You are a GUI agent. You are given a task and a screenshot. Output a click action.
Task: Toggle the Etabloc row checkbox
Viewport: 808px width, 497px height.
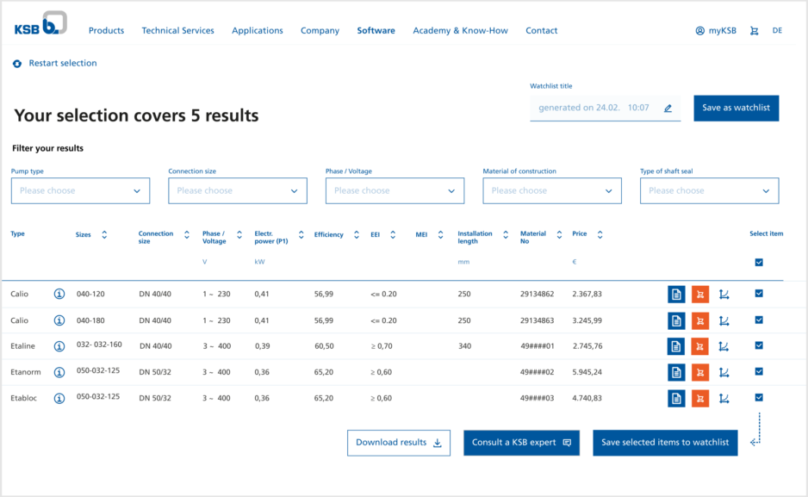[x=759, y=397]
